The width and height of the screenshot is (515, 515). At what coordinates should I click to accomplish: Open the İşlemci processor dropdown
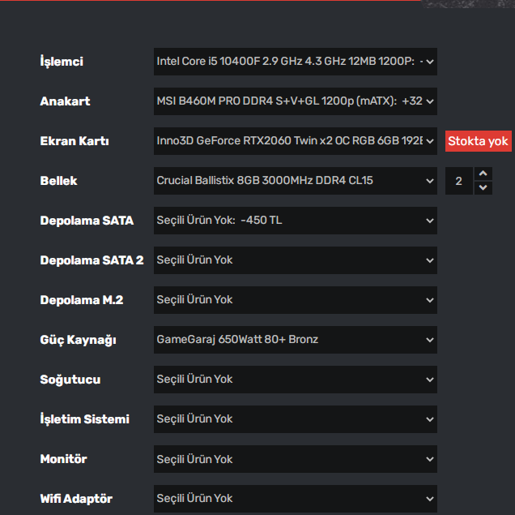point(295,61)
